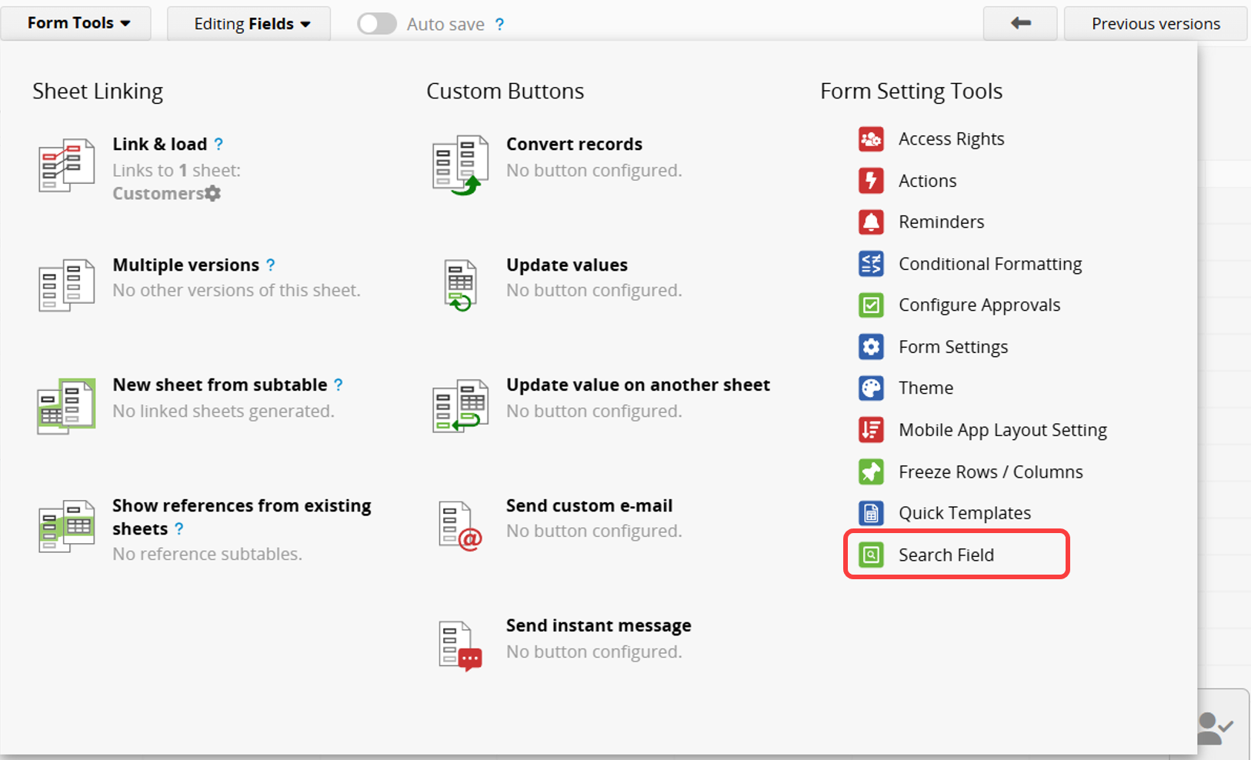Click the Freeze Rows / Columns pin icon
This screenshot has height=760, width=1251.
(871, 472)
